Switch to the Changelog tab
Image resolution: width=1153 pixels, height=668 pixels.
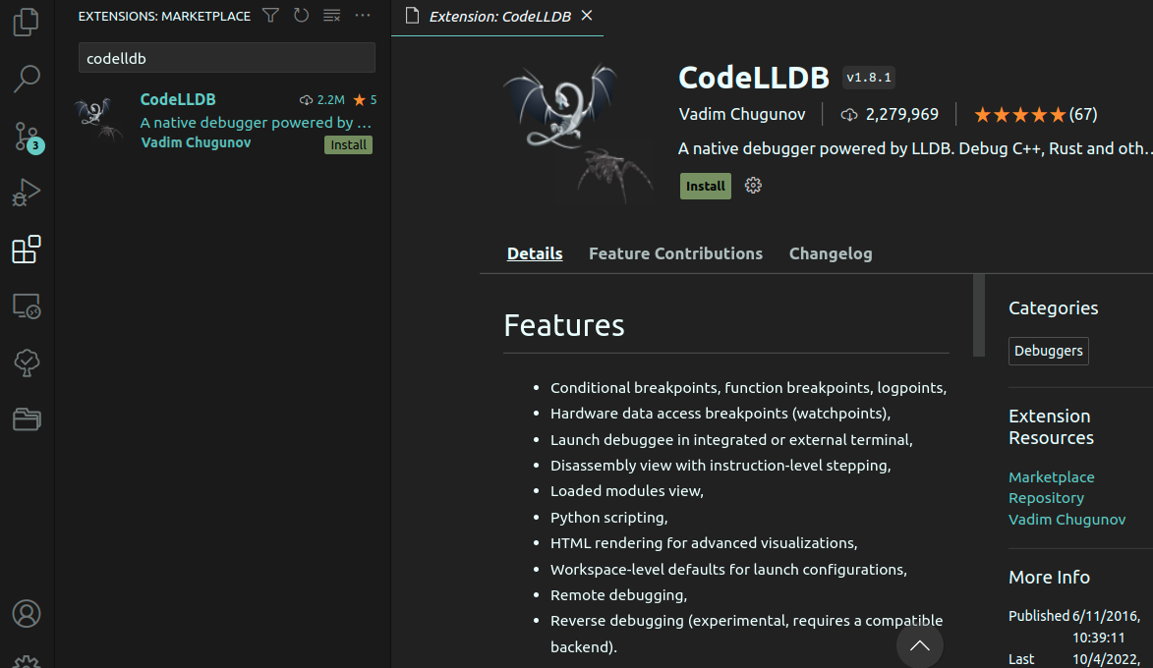click(831, 253)
